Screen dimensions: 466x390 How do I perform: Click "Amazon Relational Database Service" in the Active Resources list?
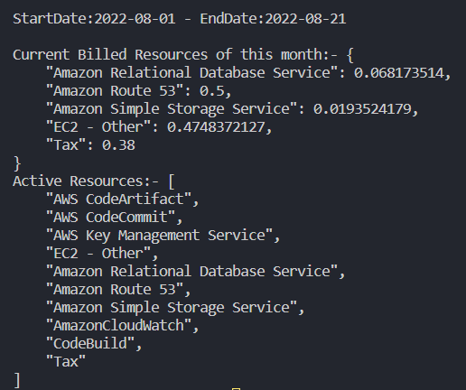pos(191,272)
